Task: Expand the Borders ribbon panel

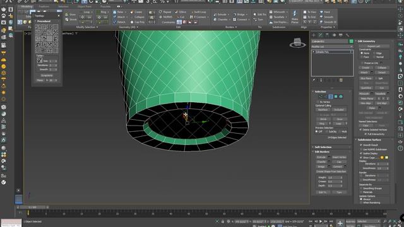Action: coord(231,27)
